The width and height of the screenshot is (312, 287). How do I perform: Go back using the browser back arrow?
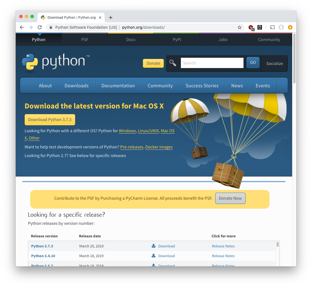[22, 27]
